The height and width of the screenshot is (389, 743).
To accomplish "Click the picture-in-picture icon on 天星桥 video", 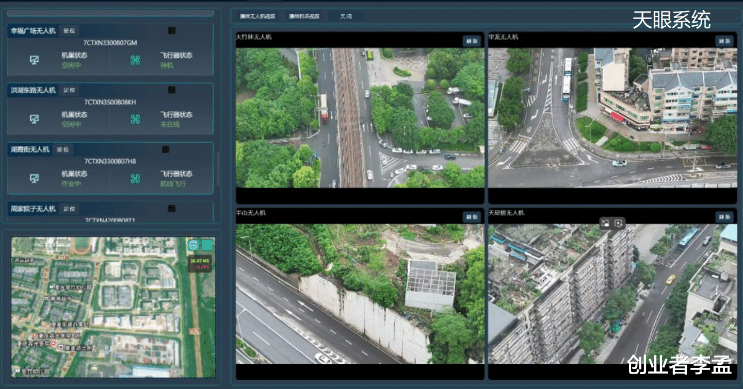I will pyautogui.click(x=606, y=223).
